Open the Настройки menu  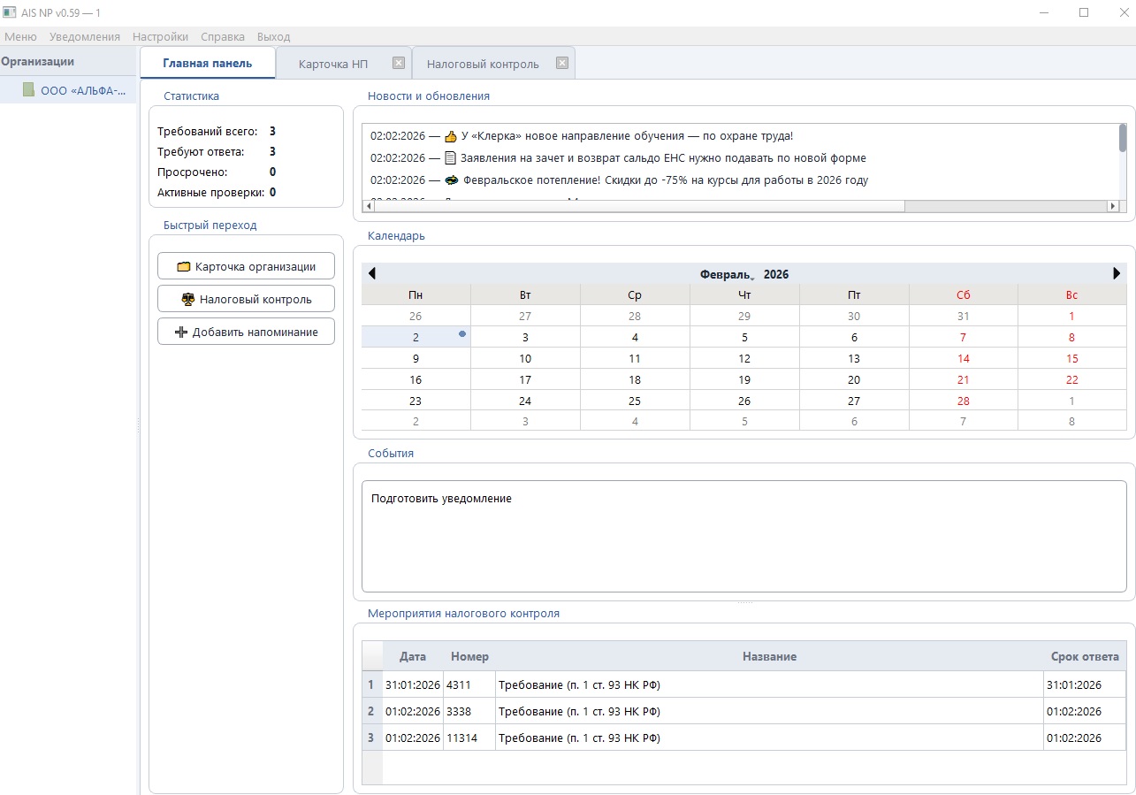(160, 37)
